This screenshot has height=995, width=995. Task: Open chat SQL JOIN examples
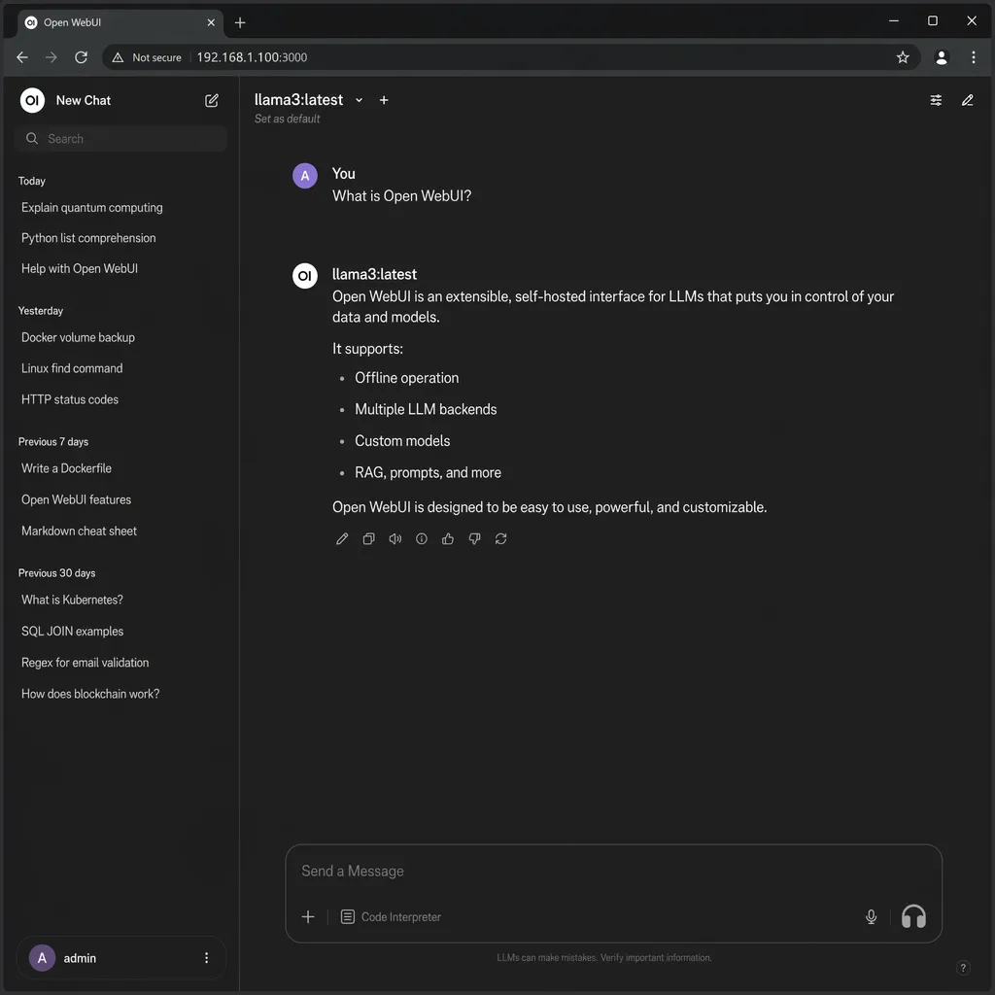click(72, 631)
